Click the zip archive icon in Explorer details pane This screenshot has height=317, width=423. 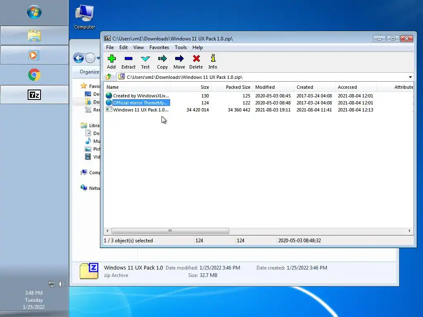pyautogui.click(x=89, y=271)
